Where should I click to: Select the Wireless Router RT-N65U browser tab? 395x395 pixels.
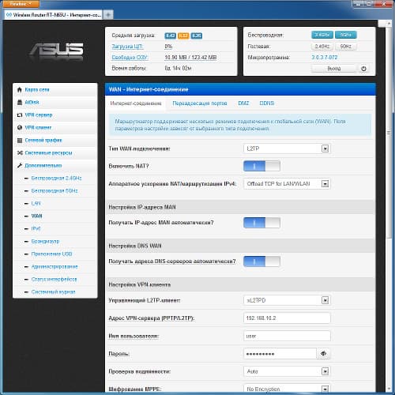(x=54, y=15)
